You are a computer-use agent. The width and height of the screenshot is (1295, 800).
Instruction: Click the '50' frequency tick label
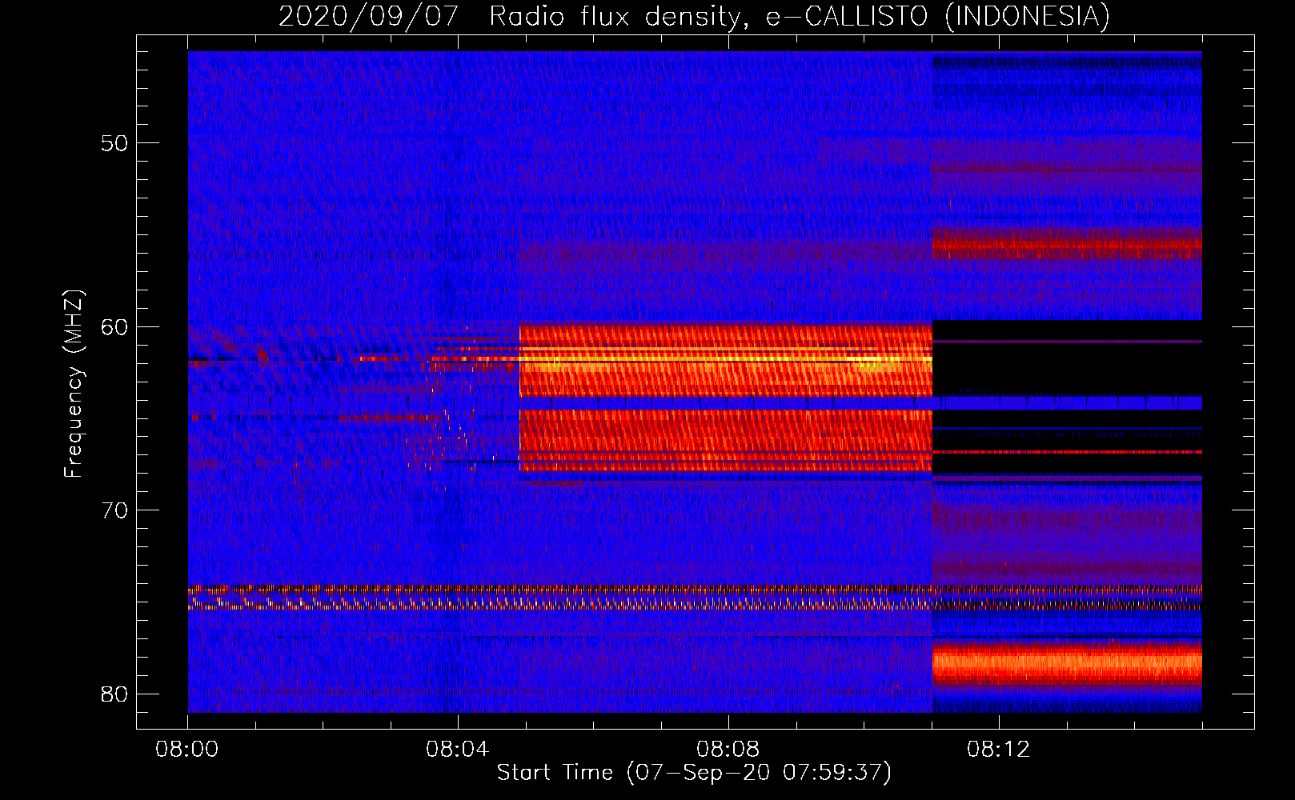coord(114,143)
